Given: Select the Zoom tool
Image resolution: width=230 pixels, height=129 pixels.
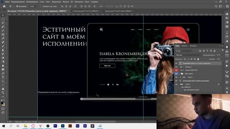Looking at the screenshot, I should coord(3,92).
